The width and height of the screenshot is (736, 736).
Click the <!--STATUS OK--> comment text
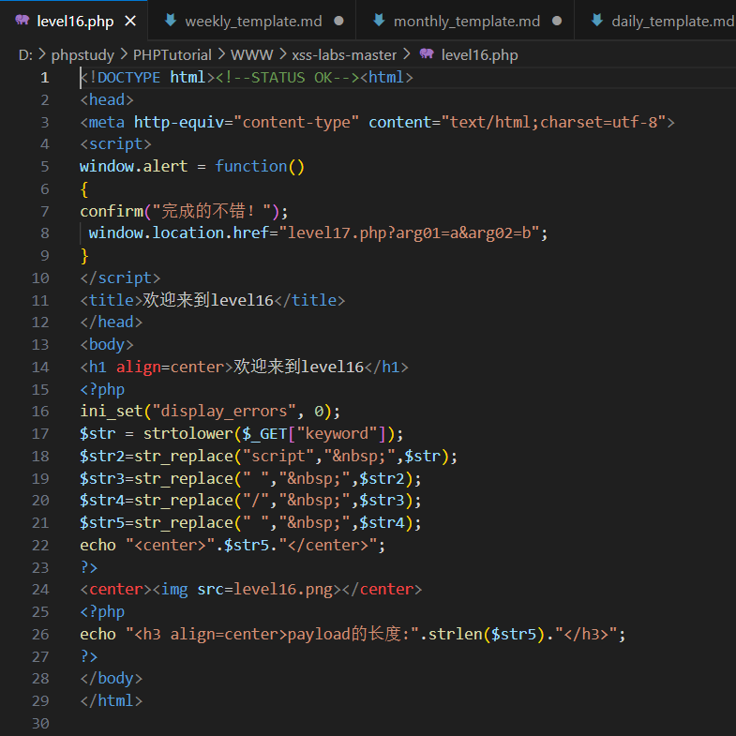287,78
